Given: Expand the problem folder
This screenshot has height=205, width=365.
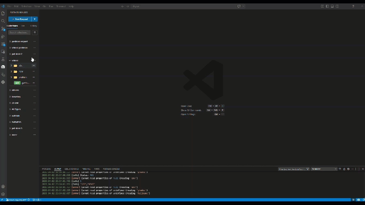Looking at the screenshot, I should [x=11, y=77].
